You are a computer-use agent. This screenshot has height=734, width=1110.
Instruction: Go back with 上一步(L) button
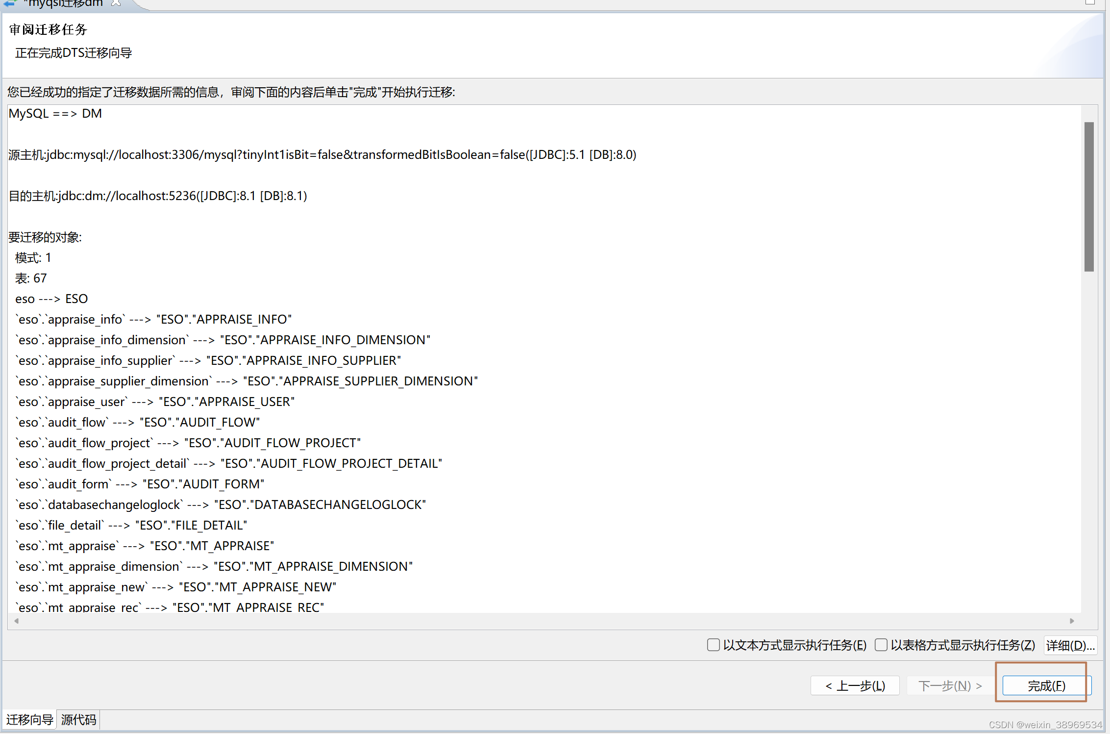pos(855,685)
